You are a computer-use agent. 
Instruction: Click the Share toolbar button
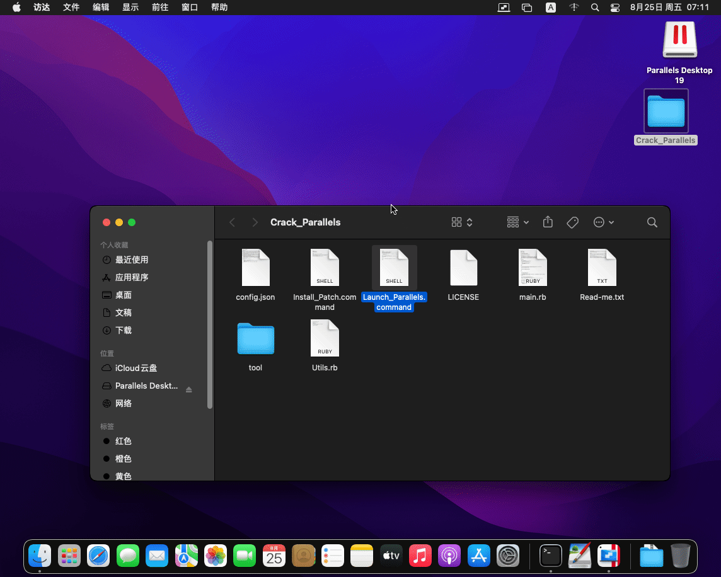click(x=548, y=222)
